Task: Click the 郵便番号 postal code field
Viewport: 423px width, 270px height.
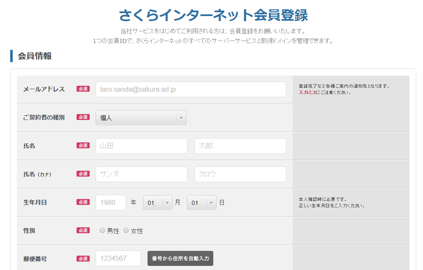Action: click(x=118, y=259)
